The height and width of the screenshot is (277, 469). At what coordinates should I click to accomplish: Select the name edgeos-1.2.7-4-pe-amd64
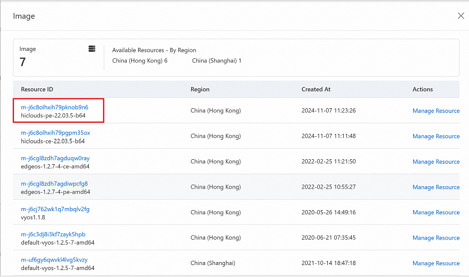coord(55,192)
